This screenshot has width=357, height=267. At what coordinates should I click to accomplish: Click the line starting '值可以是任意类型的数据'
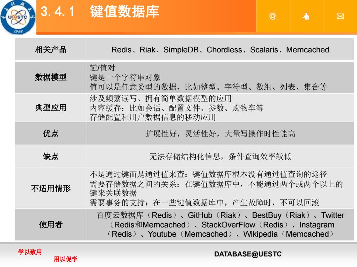208,87
